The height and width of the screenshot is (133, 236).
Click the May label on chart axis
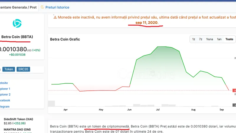(101, 110)
